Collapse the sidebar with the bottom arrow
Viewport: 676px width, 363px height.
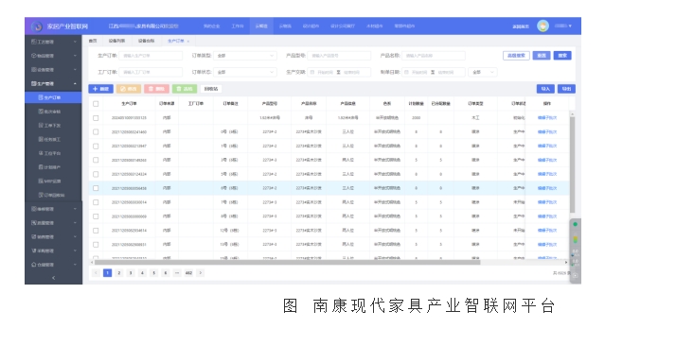coord(53,278)
